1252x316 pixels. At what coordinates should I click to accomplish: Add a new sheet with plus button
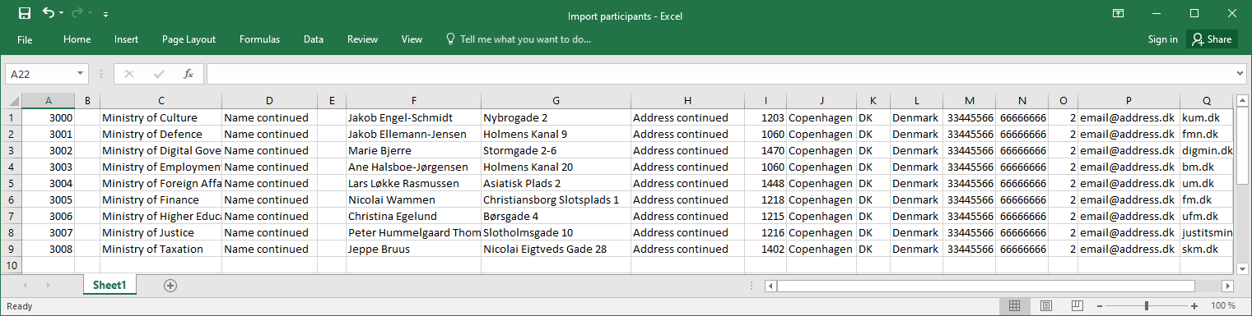[170, 286]
